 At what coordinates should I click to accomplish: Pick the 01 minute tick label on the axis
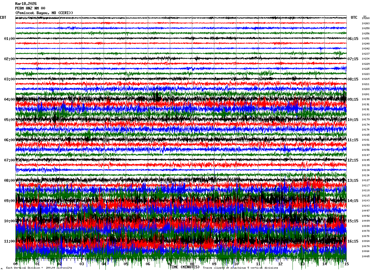37,264
